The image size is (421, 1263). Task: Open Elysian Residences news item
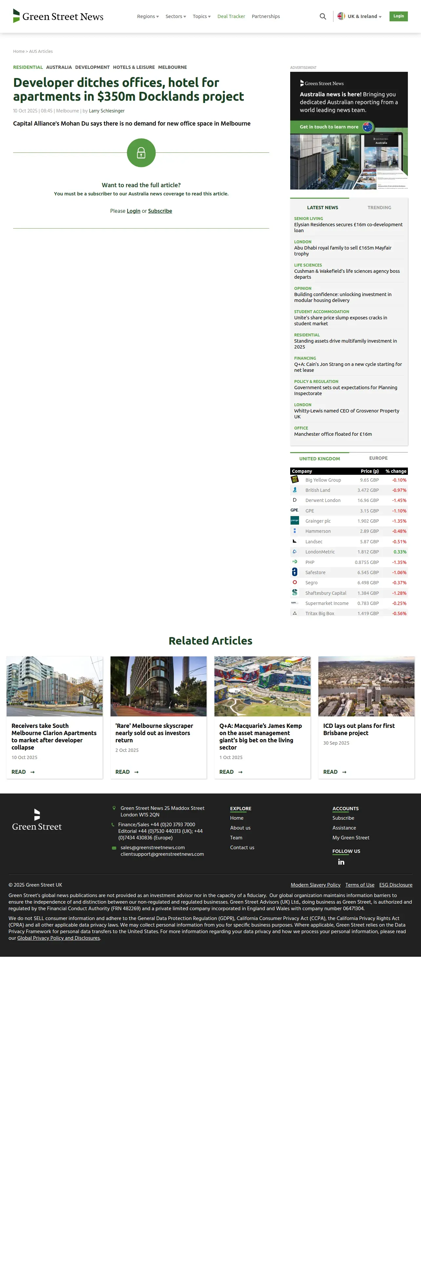click(x=349, y=227)
